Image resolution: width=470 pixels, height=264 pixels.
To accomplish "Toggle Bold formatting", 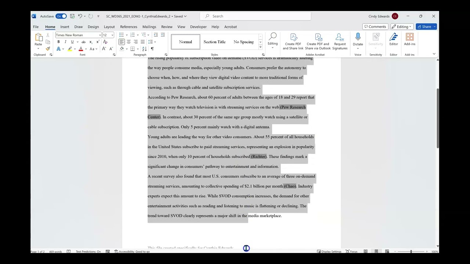I will coord(58,42).
